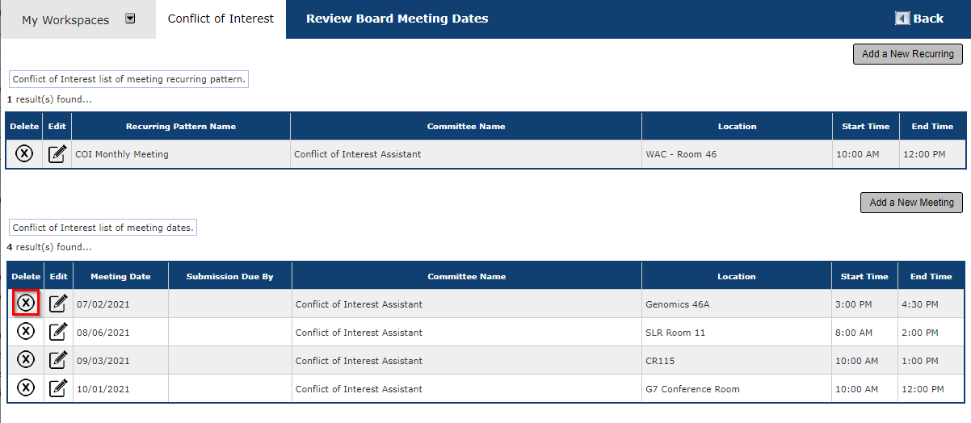Screen dimensions: 971x423
Task: Edit the COI Monthly Meeting recurring pattern
Action: tap(57, 153)
